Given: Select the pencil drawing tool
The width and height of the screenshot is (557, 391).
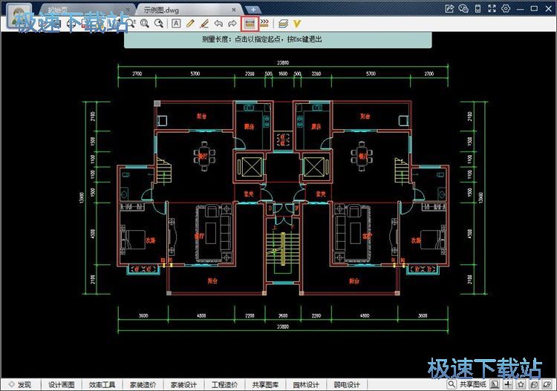Looking at the screenshot, I should 190,24.
